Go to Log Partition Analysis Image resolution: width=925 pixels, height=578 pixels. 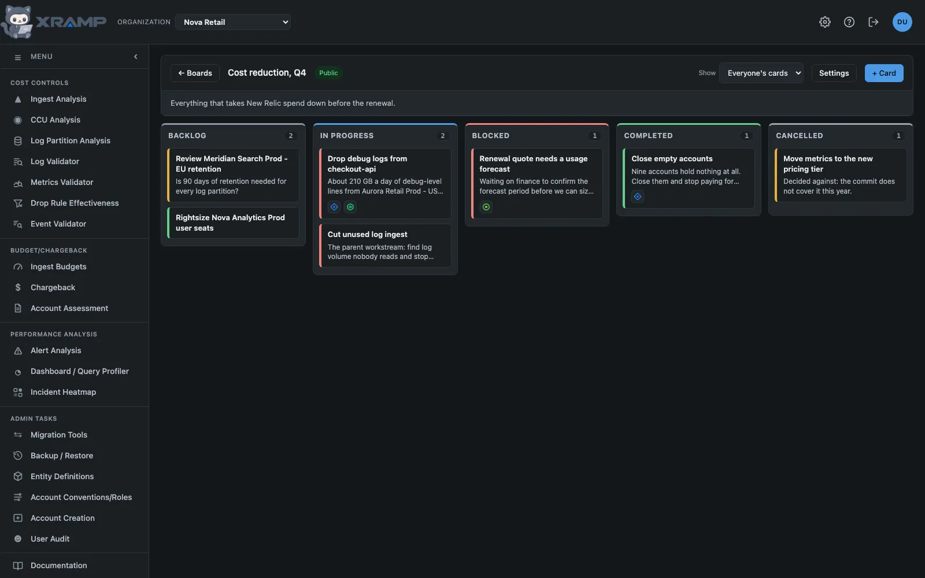[x=74, y=140]
